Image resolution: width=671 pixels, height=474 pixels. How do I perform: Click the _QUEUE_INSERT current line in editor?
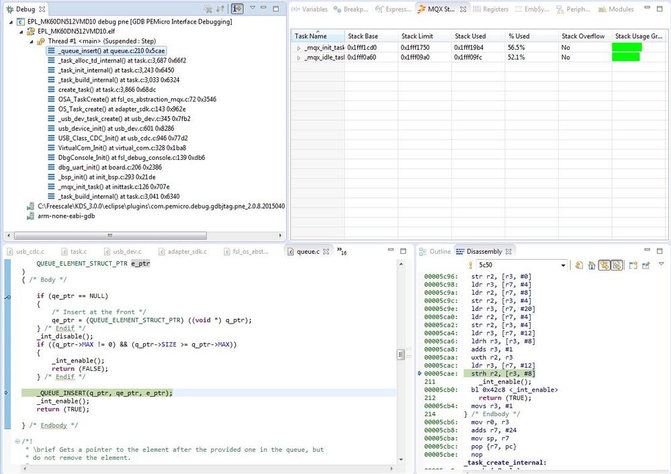click(x=209, y=393)
